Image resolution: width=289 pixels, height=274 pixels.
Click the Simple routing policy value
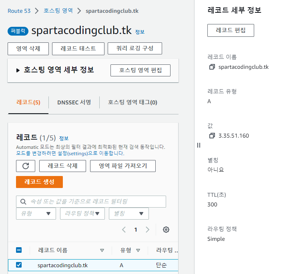[216, 239]
